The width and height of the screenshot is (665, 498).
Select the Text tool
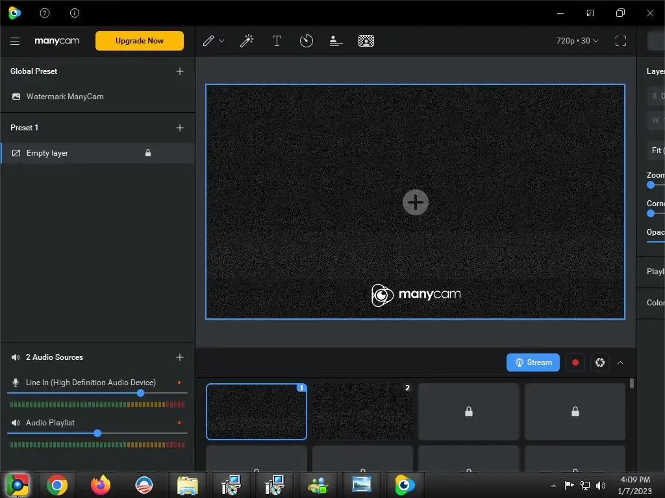(x=277, y=41)
